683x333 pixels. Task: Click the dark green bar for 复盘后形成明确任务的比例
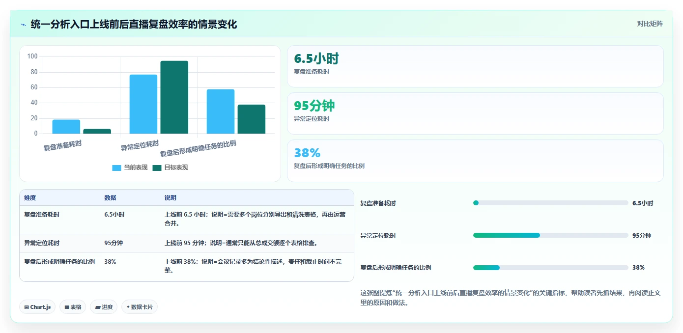pyautogui.click(x=252, y=119)
